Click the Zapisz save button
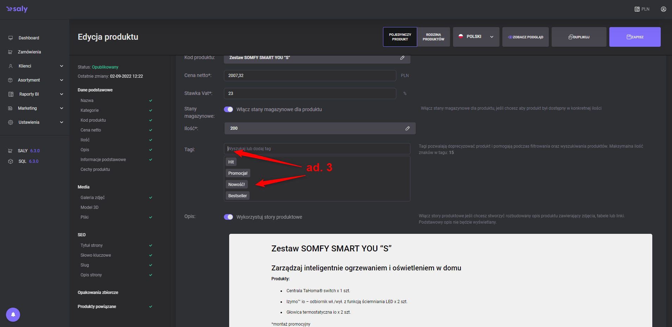 tap(635, 37)
